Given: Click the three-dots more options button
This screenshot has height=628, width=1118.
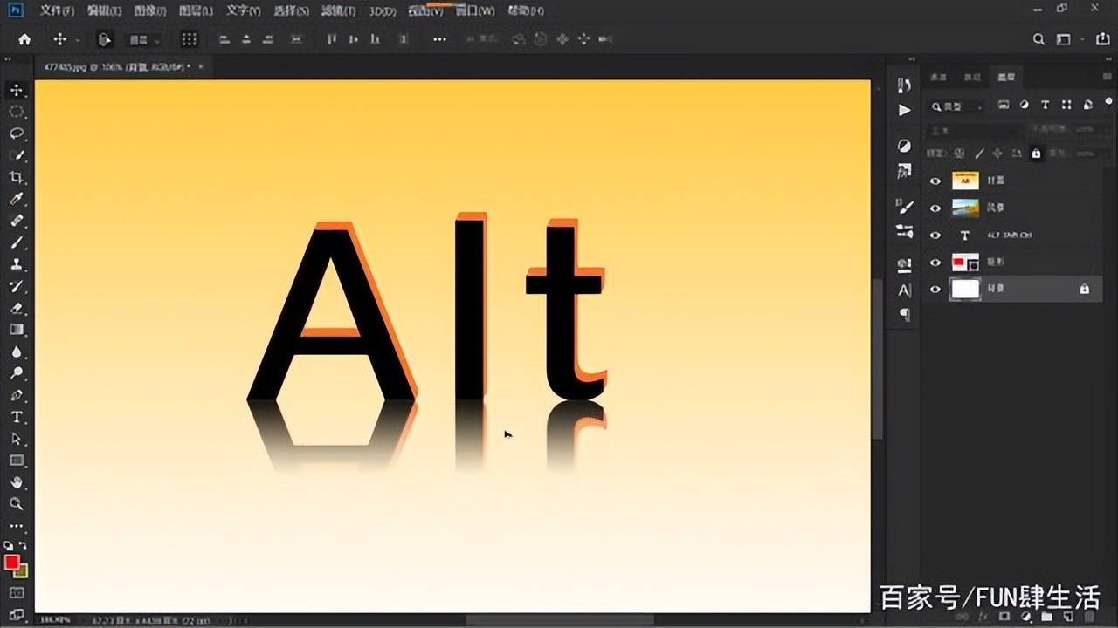Looking at the screenshot, I should 439,39.
